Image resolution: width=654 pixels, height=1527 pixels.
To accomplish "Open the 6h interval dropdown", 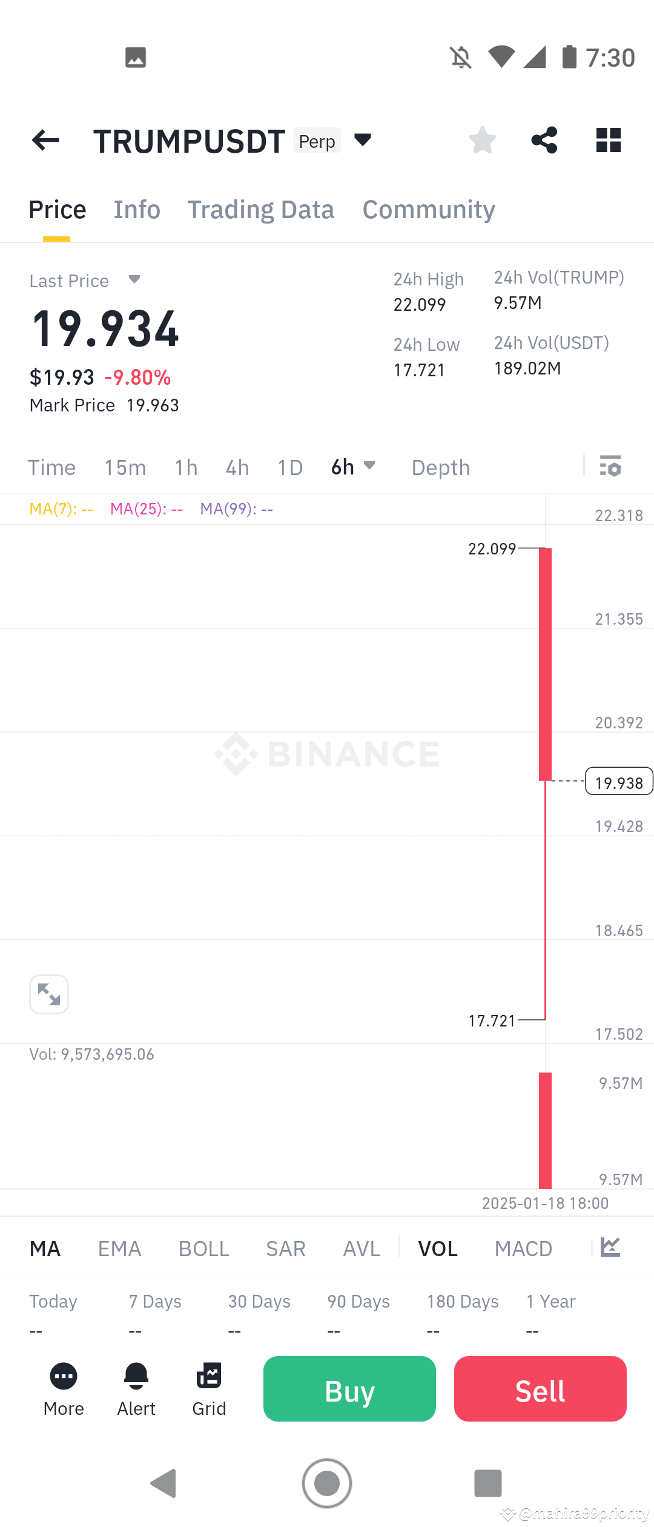I will click(x=353, y=467).
